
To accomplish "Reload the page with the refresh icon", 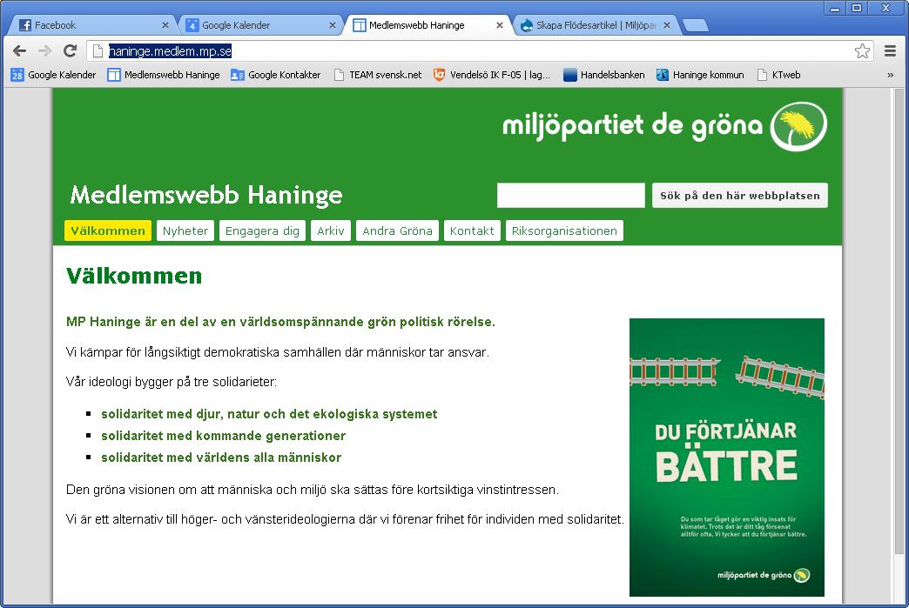I will pos(71,51).
